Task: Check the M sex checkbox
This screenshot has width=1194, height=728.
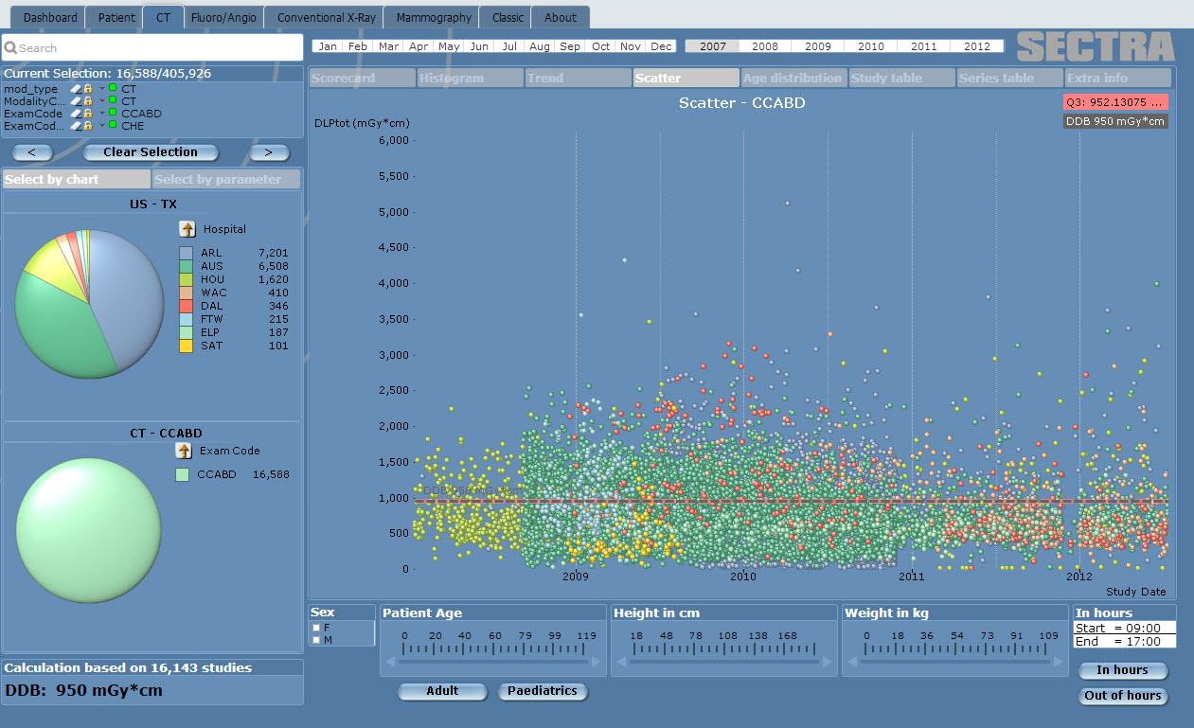Action: [x=316, y=641]
